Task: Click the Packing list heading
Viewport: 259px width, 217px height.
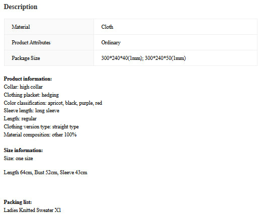Action: pyautogui.click(x=18, y=202)
